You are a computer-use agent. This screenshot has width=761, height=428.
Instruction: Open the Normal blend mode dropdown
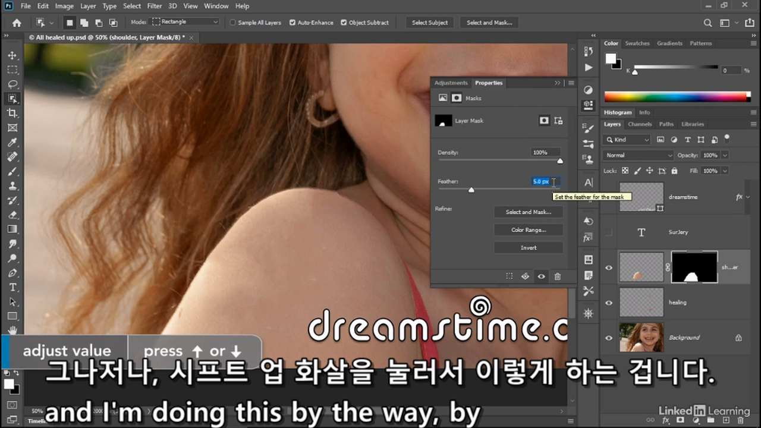(639, 155)
